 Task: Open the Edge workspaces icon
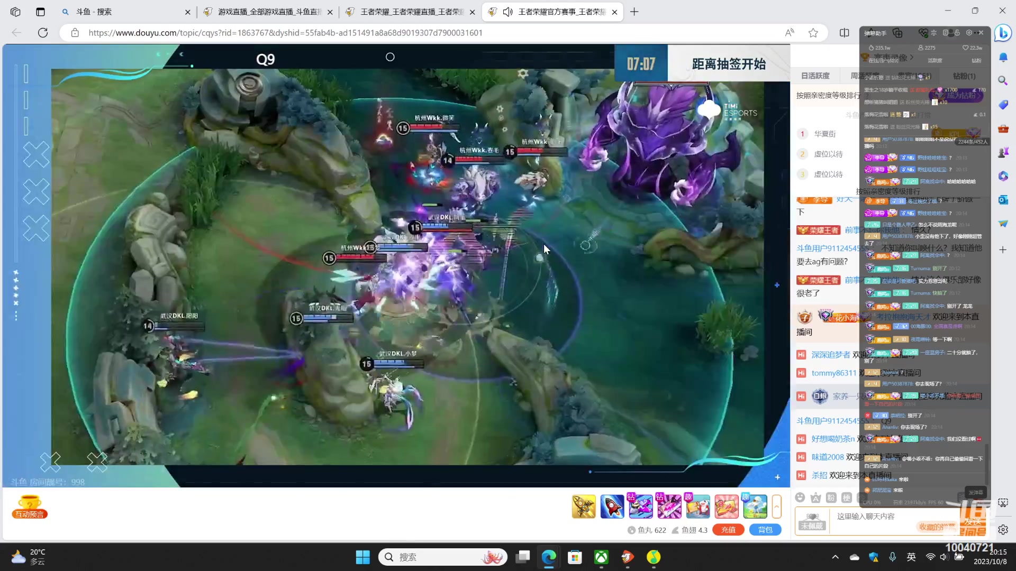tap(15, 12)
